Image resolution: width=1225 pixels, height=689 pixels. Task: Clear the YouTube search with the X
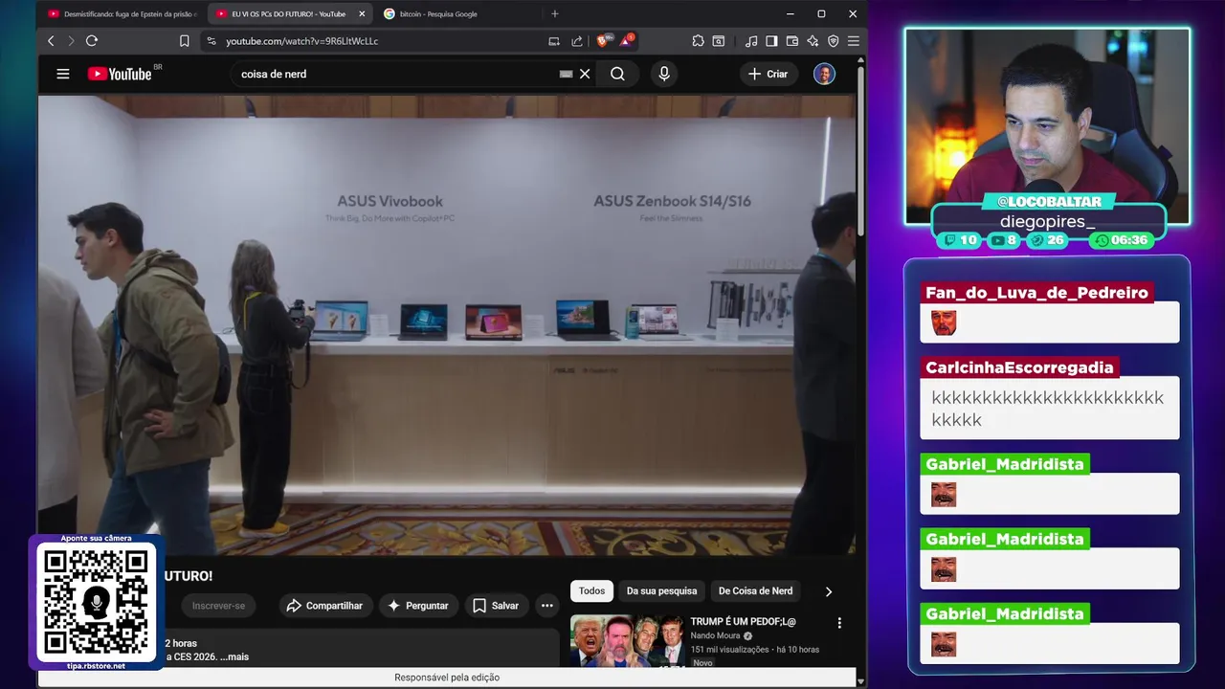point(585,74)
